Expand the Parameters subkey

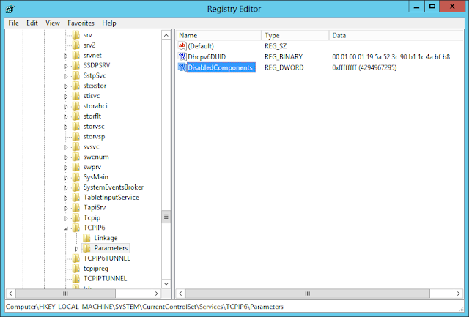click(x=77, y=249)
